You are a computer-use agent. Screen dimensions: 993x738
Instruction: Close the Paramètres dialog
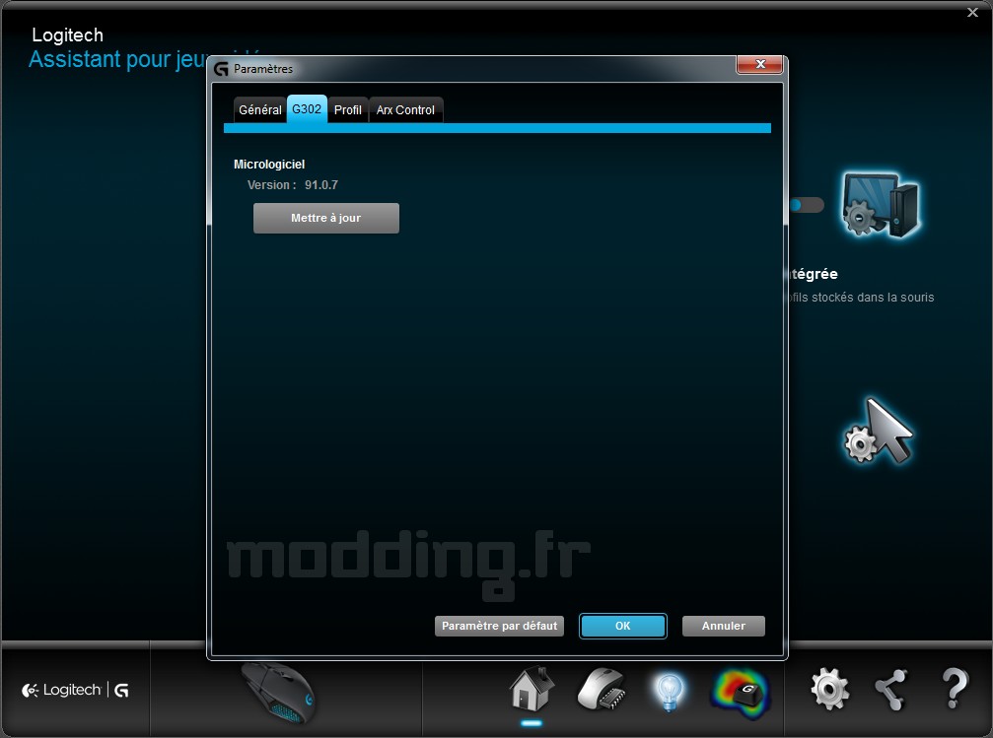759,65
